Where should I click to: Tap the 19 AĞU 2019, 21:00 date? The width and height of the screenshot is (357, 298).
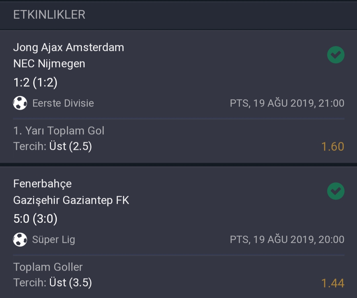tap(298, 103)
